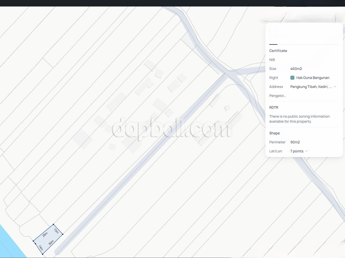Click the 460m2 size value
The image size is (345, 258).
coord(296,69)
